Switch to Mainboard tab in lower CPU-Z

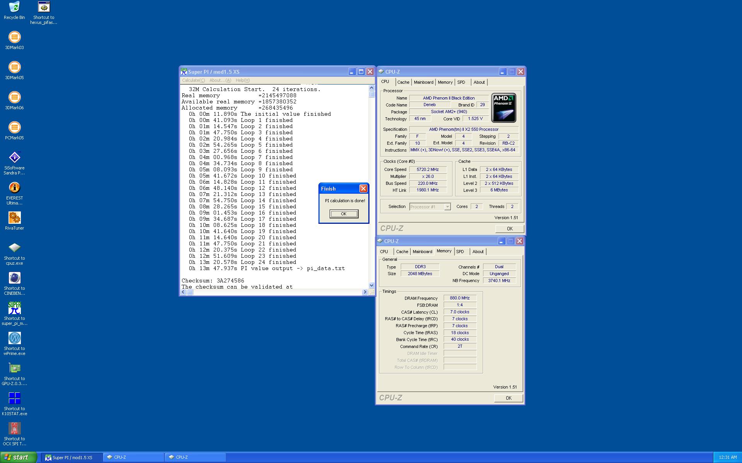(422, 252)
